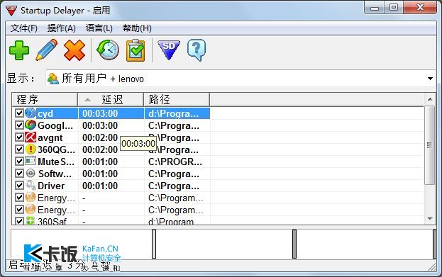This screenshot has width=442, height=277.
Task: Click the Driver gears icon
Action: coord(31,186)
